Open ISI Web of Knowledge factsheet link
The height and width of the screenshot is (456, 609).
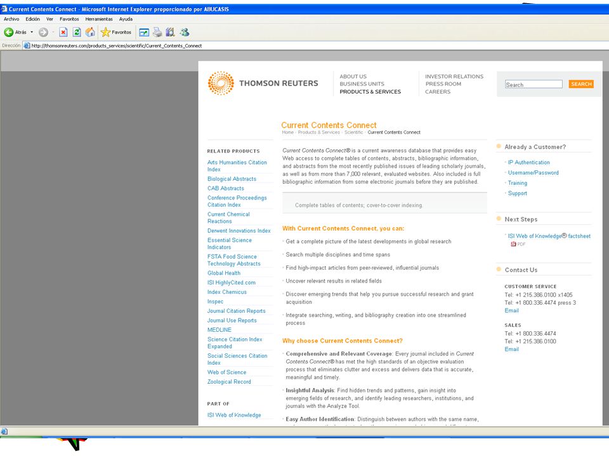point(549,236)
